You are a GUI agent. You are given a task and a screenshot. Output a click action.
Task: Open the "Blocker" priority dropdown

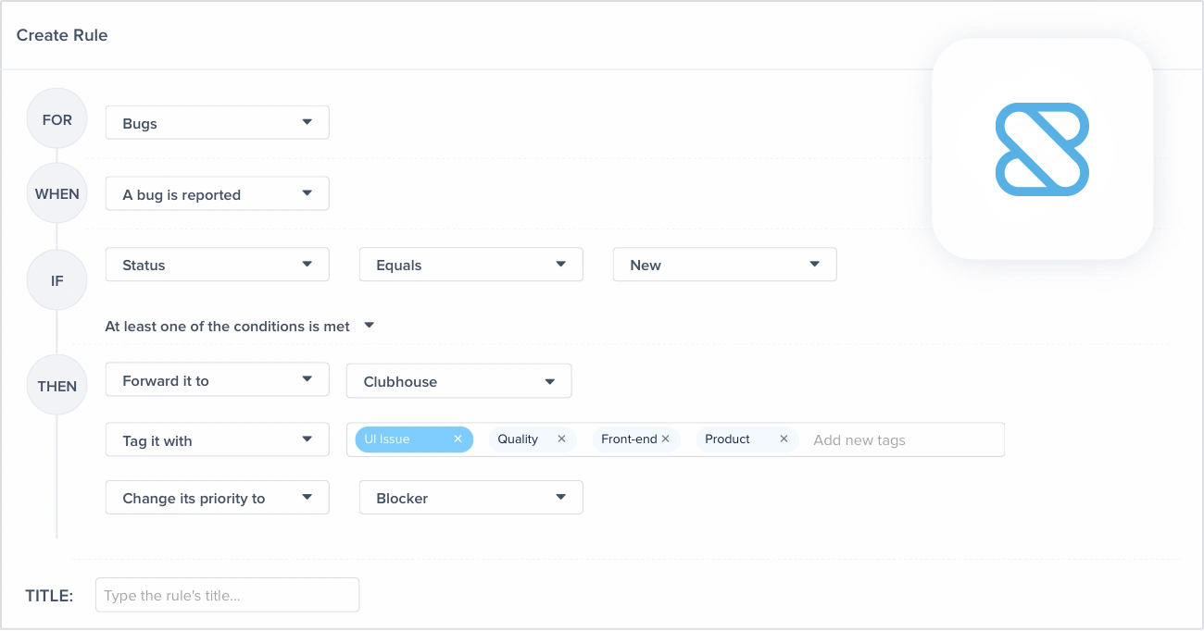pos(470,497)
